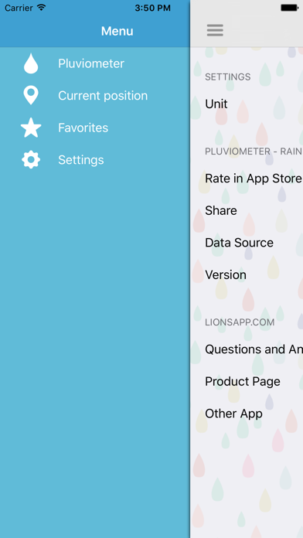Close the menu via hamburger icon
Viewport: 303px width, 538px height.
pyautogui.click(x=215, y=31)
